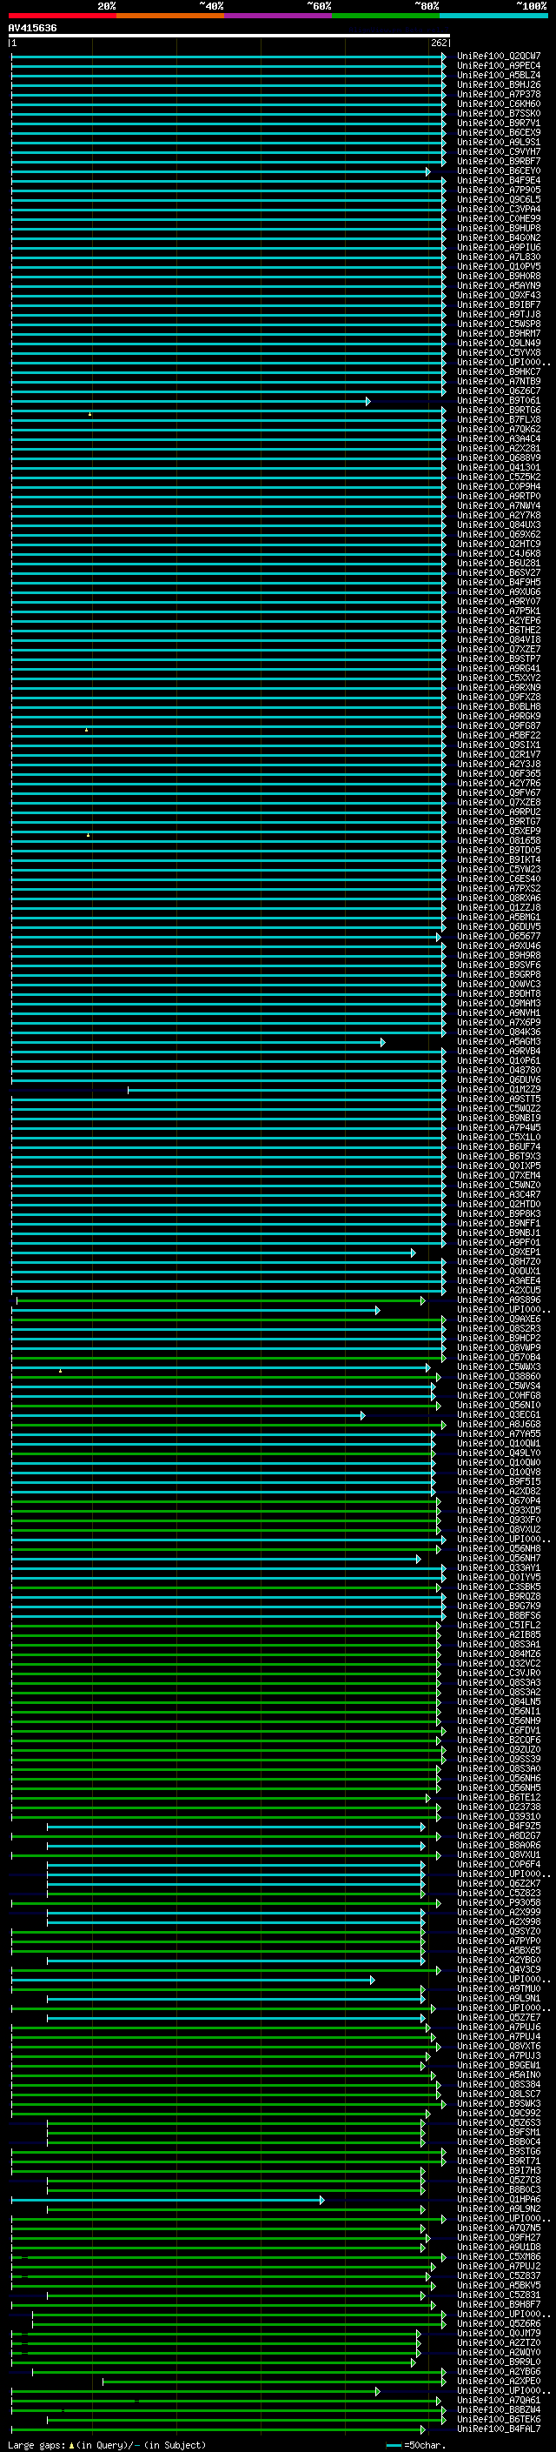The image size is (556, 2452).
Task: Open hit UniRef100_A7P378
Action: click(499, 94)
